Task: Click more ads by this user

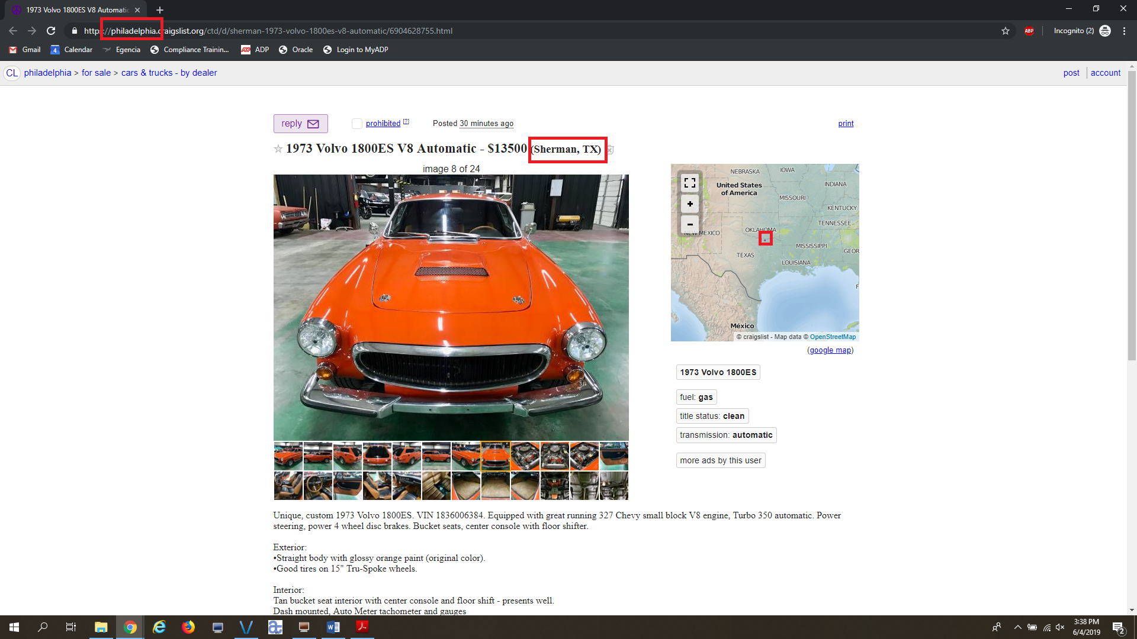Action: (x=721, y=460)
